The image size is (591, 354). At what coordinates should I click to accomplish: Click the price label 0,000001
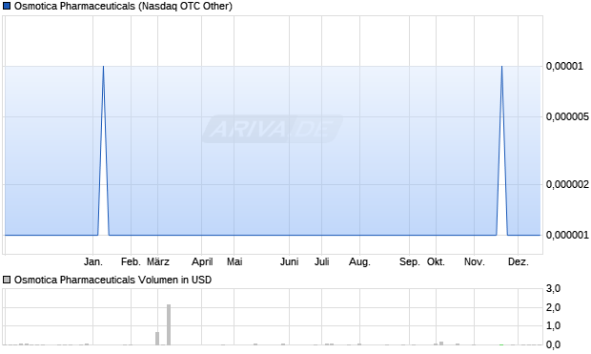point(567,235)
